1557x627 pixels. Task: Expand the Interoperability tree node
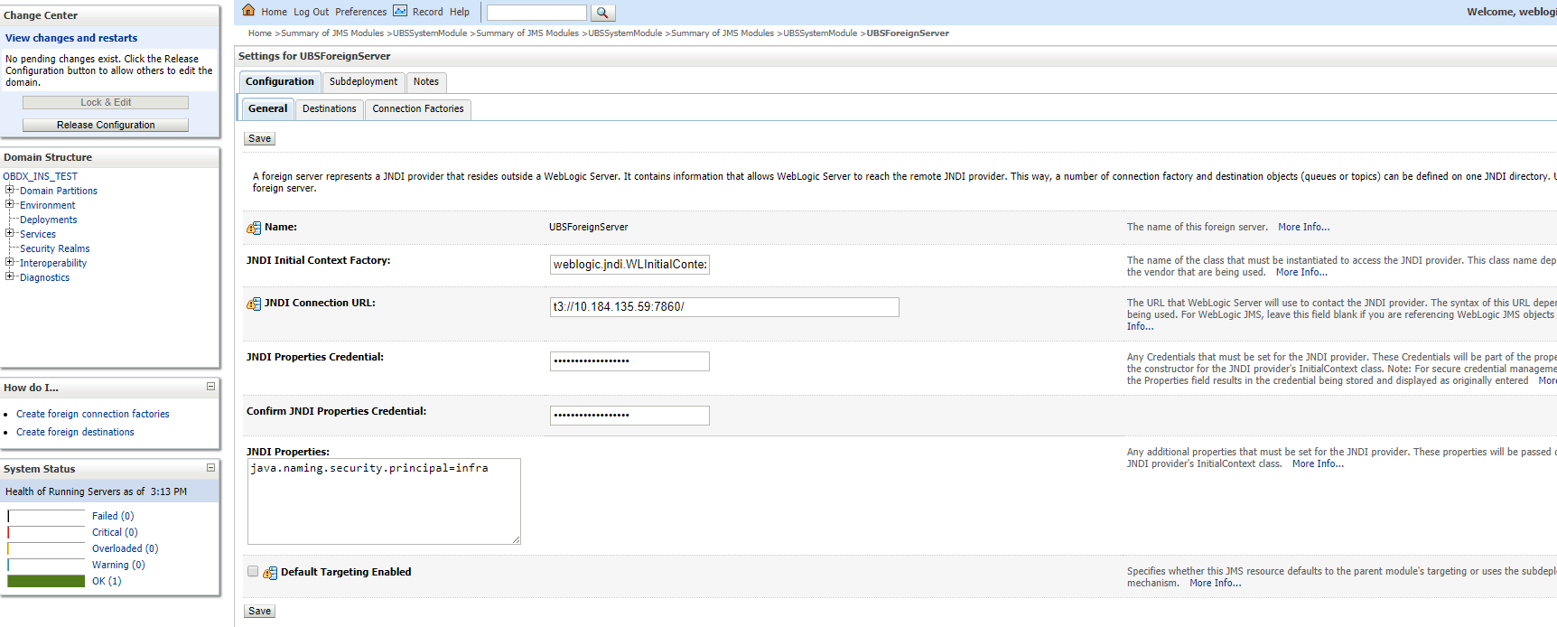9,262
